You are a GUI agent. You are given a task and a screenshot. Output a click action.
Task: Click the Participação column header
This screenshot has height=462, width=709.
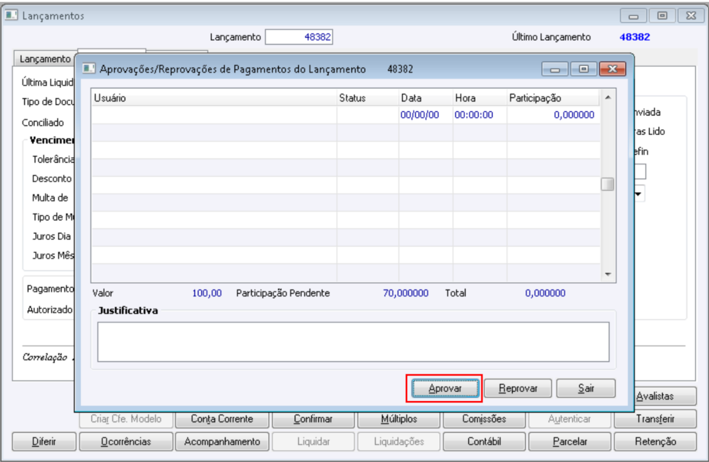553,98
